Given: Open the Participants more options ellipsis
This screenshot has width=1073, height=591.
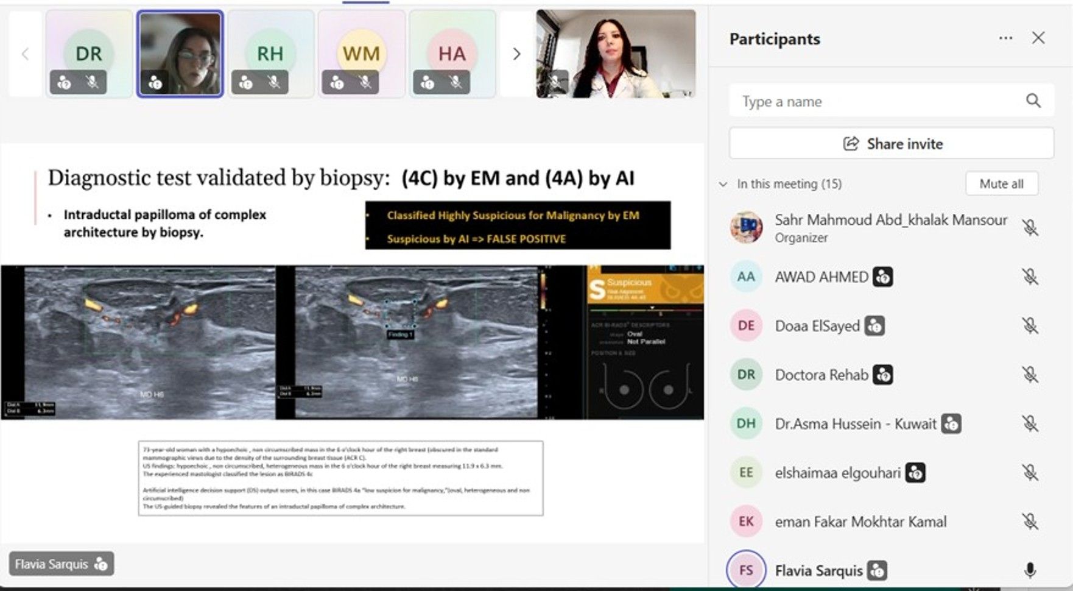Looking at the screenshot, I should pos(1005,38).
